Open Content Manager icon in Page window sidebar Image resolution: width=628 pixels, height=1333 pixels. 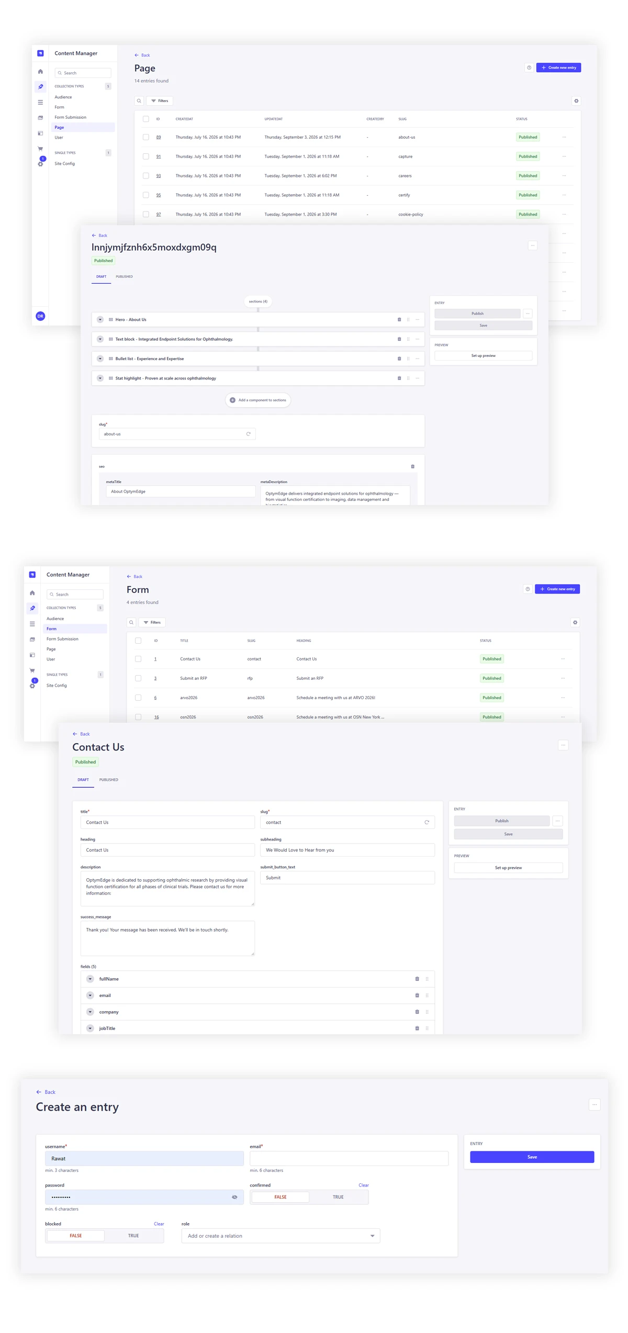[x=40, y=87]
